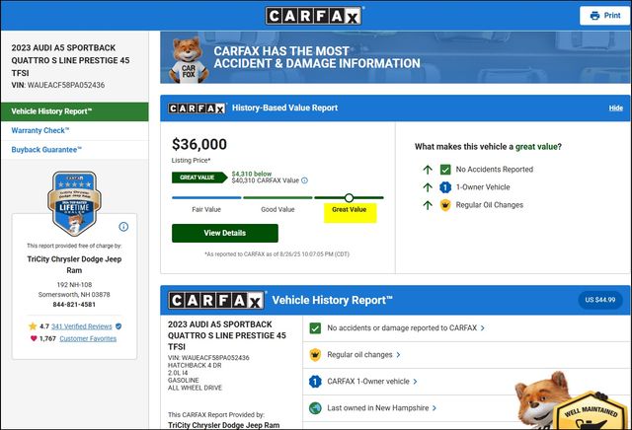Viewport: 632px width, 430px height.
Task: Click the gold star rating icon
Action: pyautogui.click(x=33, y=326)
